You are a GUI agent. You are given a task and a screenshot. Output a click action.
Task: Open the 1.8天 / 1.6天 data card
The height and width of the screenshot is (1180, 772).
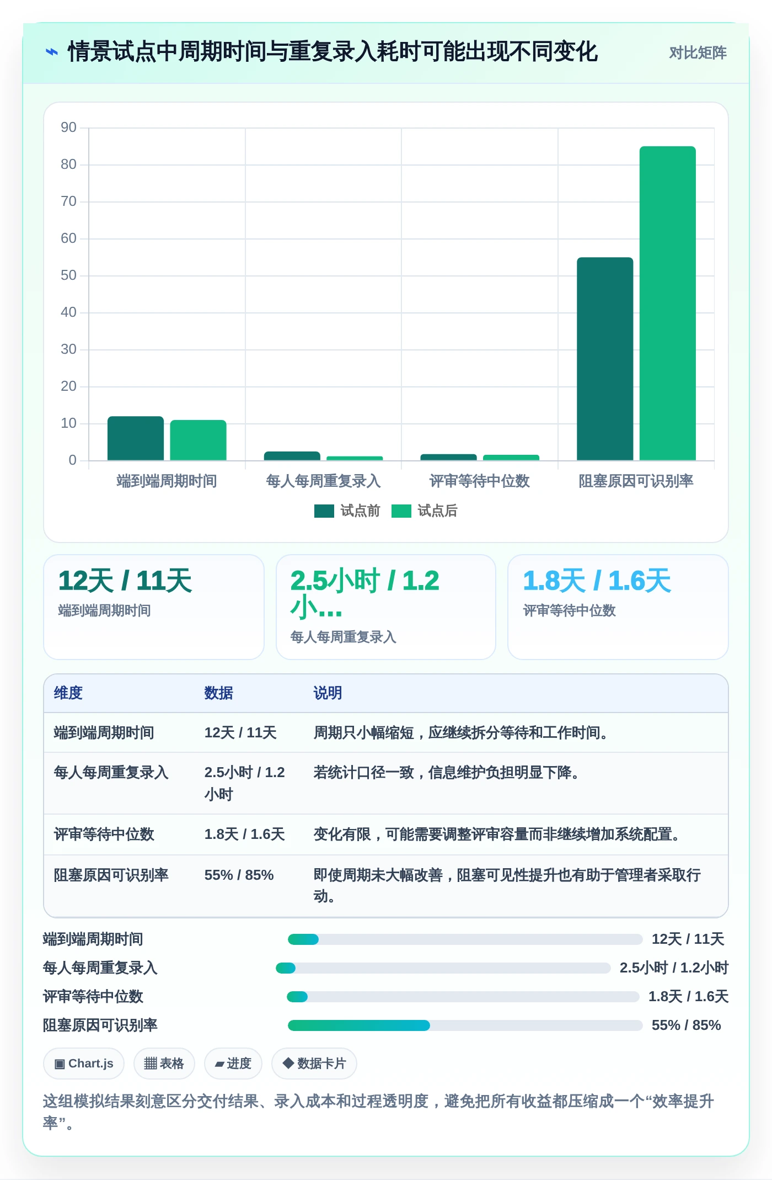pyautogui.click(x=618, y=607)
